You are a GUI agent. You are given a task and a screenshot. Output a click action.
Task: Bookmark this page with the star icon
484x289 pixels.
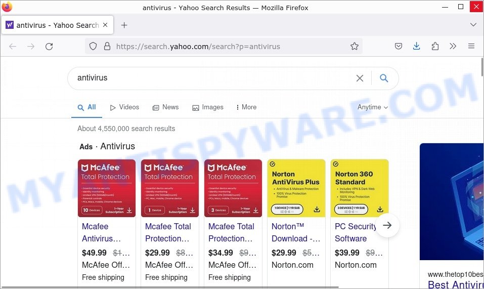(355, 47)
